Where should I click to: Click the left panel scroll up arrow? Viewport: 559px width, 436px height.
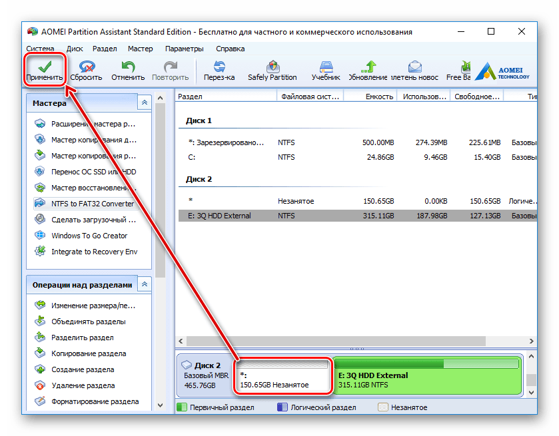click(x=161, y=98)
